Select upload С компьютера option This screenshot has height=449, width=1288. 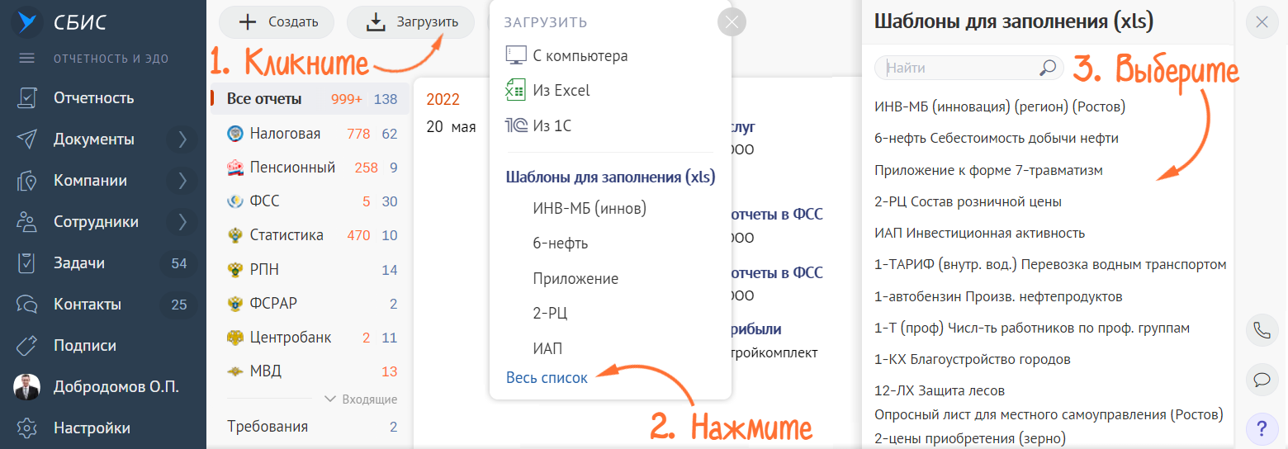[x=566, y=56]
